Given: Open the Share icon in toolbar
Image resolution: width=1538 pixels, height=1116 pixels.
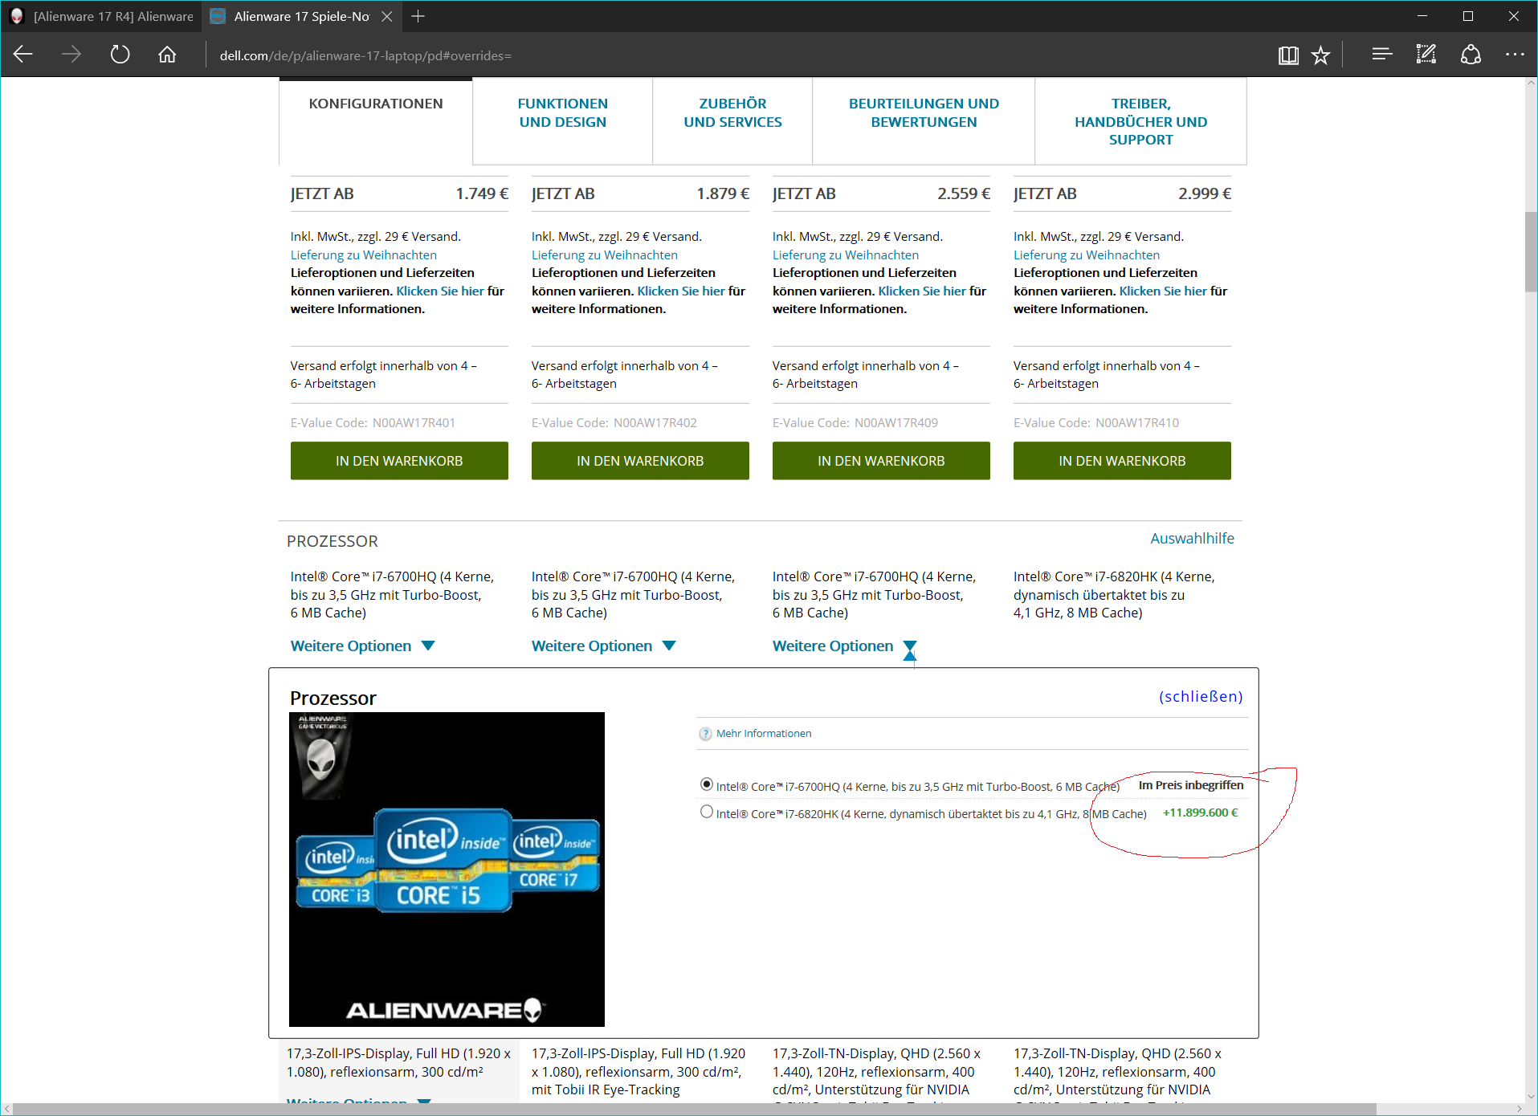Looking at the screenshot, I should click(x=1470, y=55).
